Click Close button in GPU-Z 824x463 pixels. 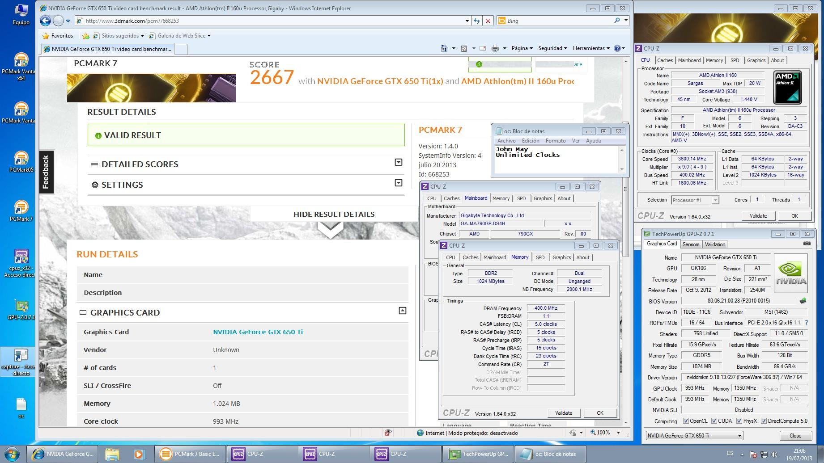click(x=795, y=436)
